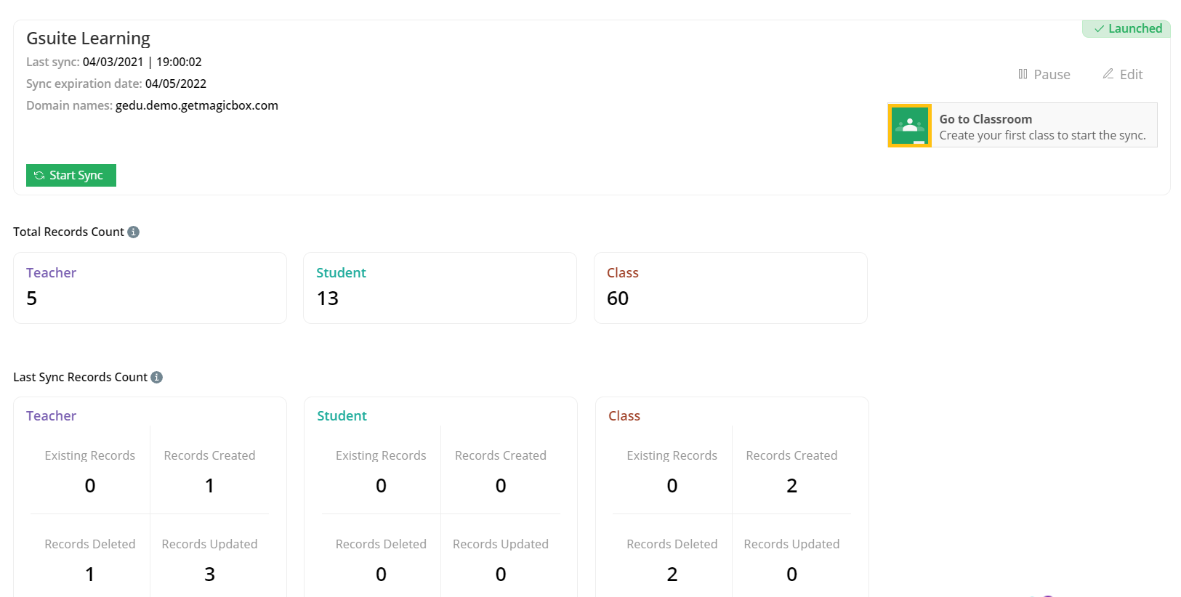This screenshot has width=1181, height=597.
Task: Click Class Records Deleted count in last sync
Action: coord(672,574)
